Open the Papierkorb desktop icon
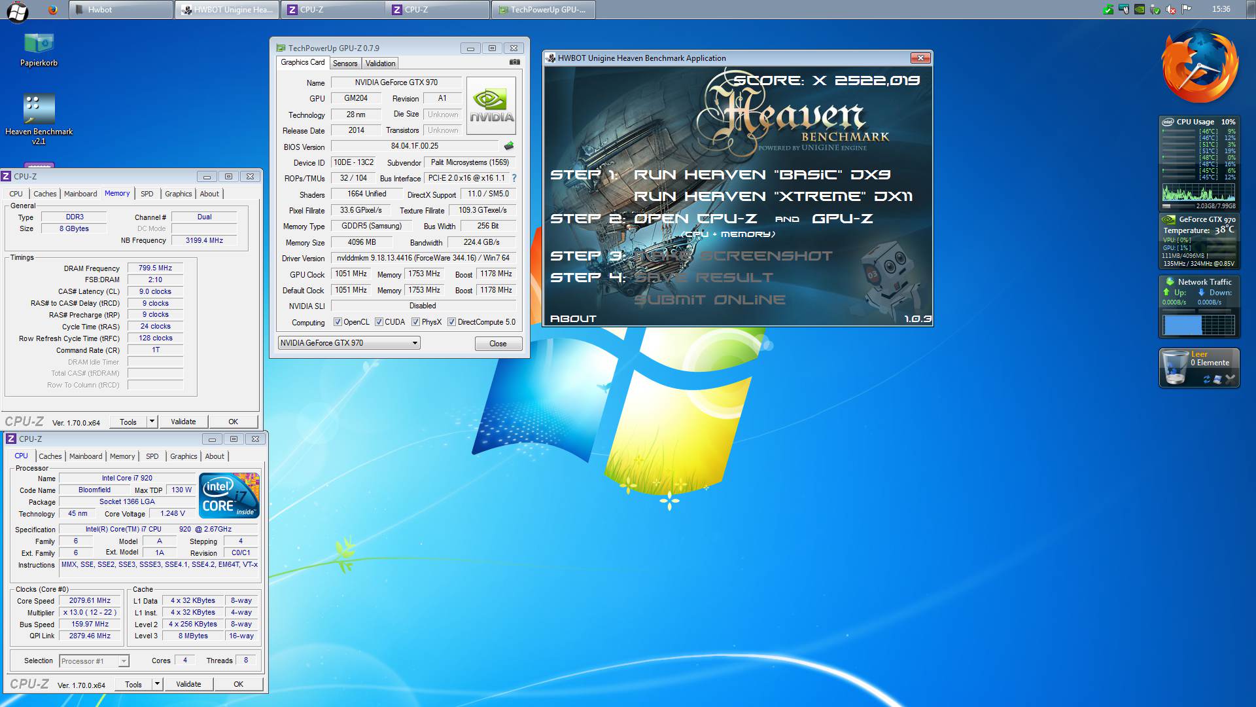 click(x=39, y=49)
